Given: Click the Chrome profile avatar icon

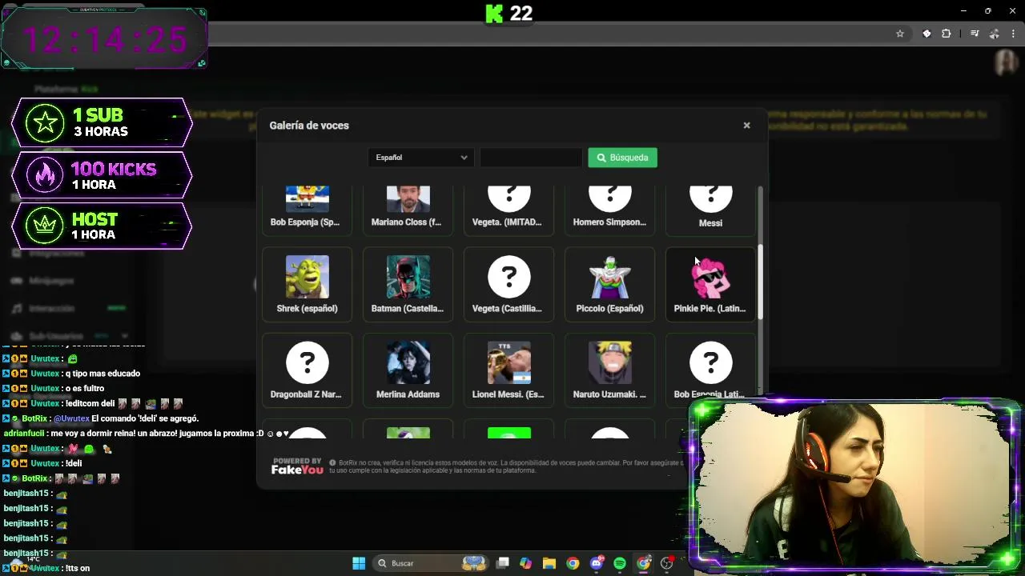Looking at the screenshot, I should tap(994, 34).
